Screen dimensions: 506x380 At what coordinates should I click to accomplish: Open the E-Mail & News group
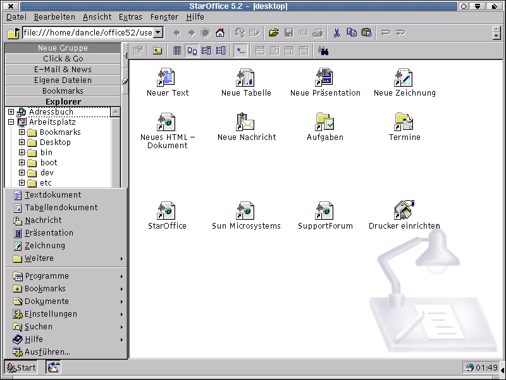click(63, 69)
